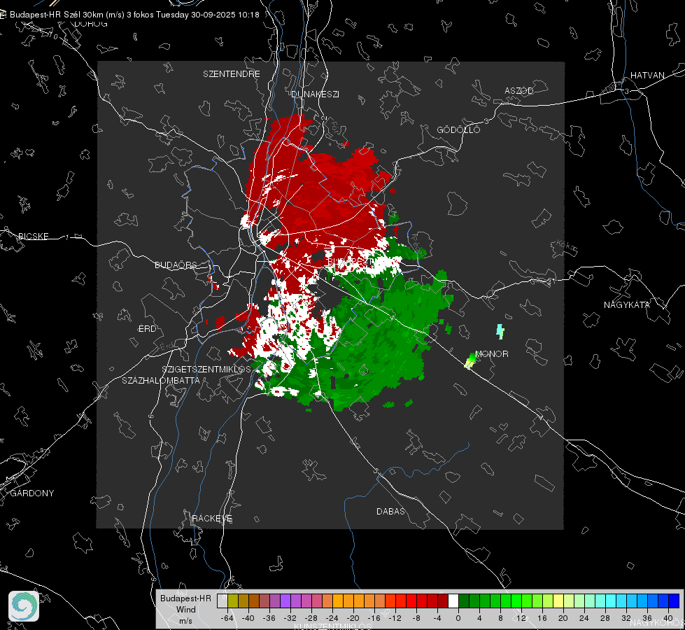
Task: Click the white zero swatch in the wind legend
Action: (x=453, y=601)
